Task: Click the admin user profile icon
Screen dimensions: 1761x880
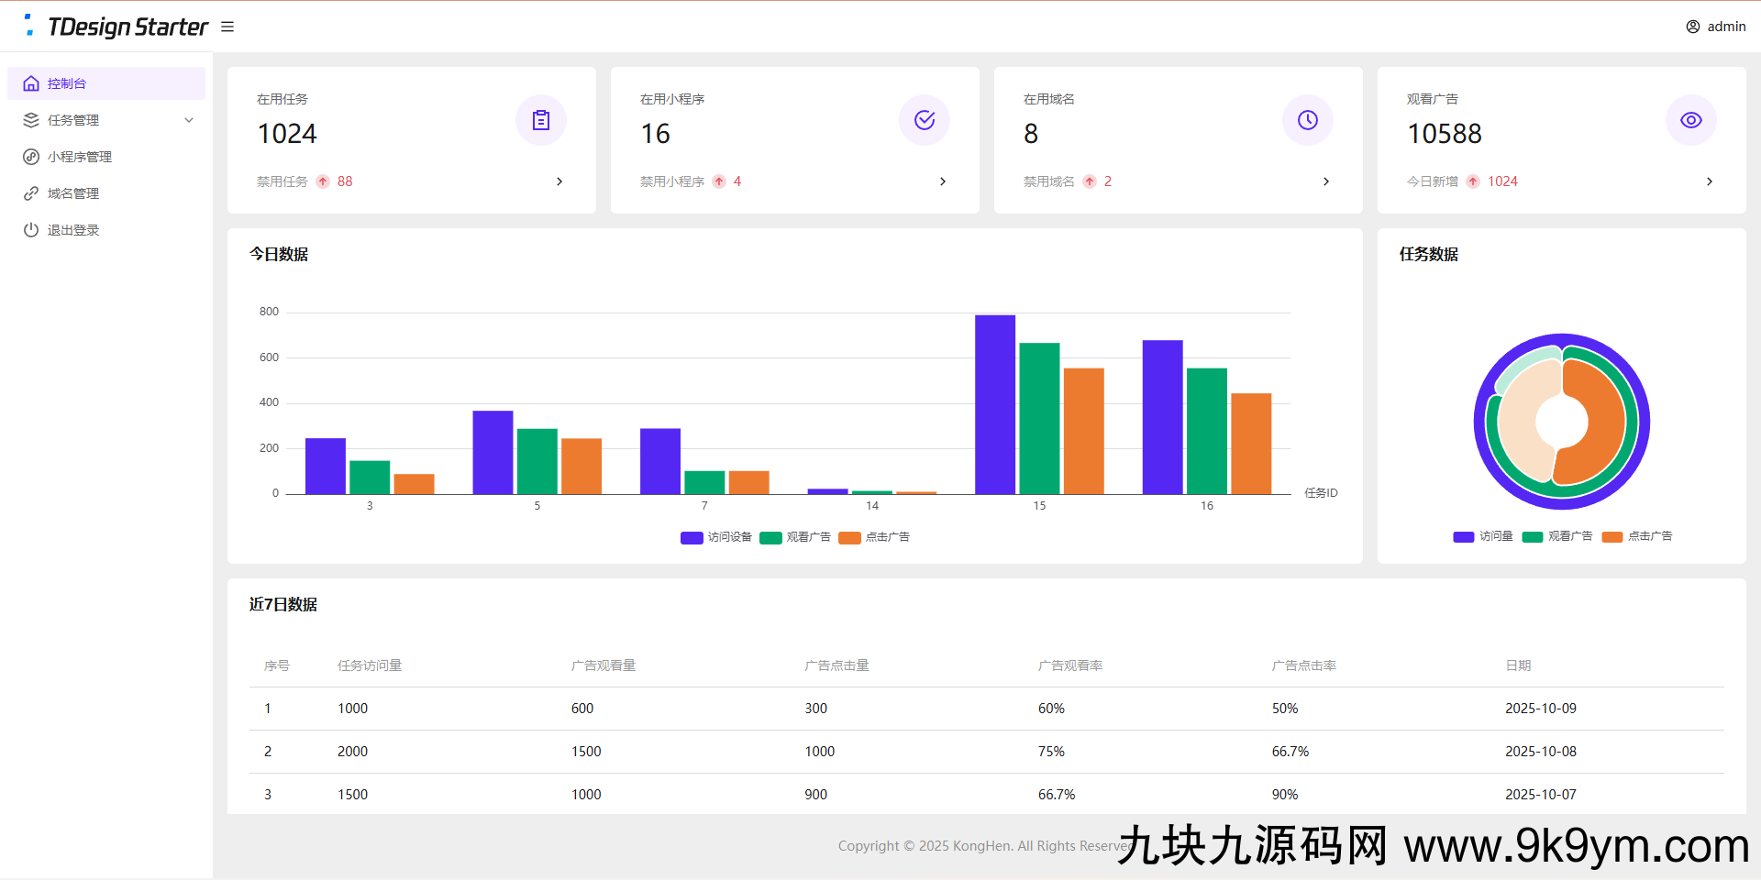Action: click(1692, 27)
